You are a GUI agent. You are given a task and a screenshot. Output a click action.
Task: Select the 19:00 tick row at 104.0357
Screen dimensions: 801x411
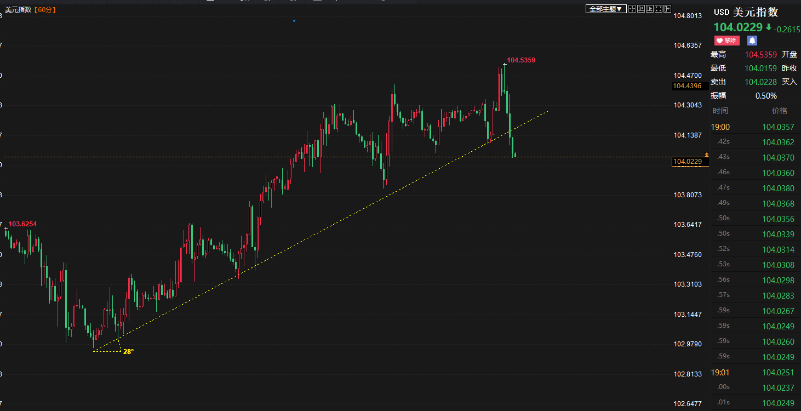click(x=755, y=127)
